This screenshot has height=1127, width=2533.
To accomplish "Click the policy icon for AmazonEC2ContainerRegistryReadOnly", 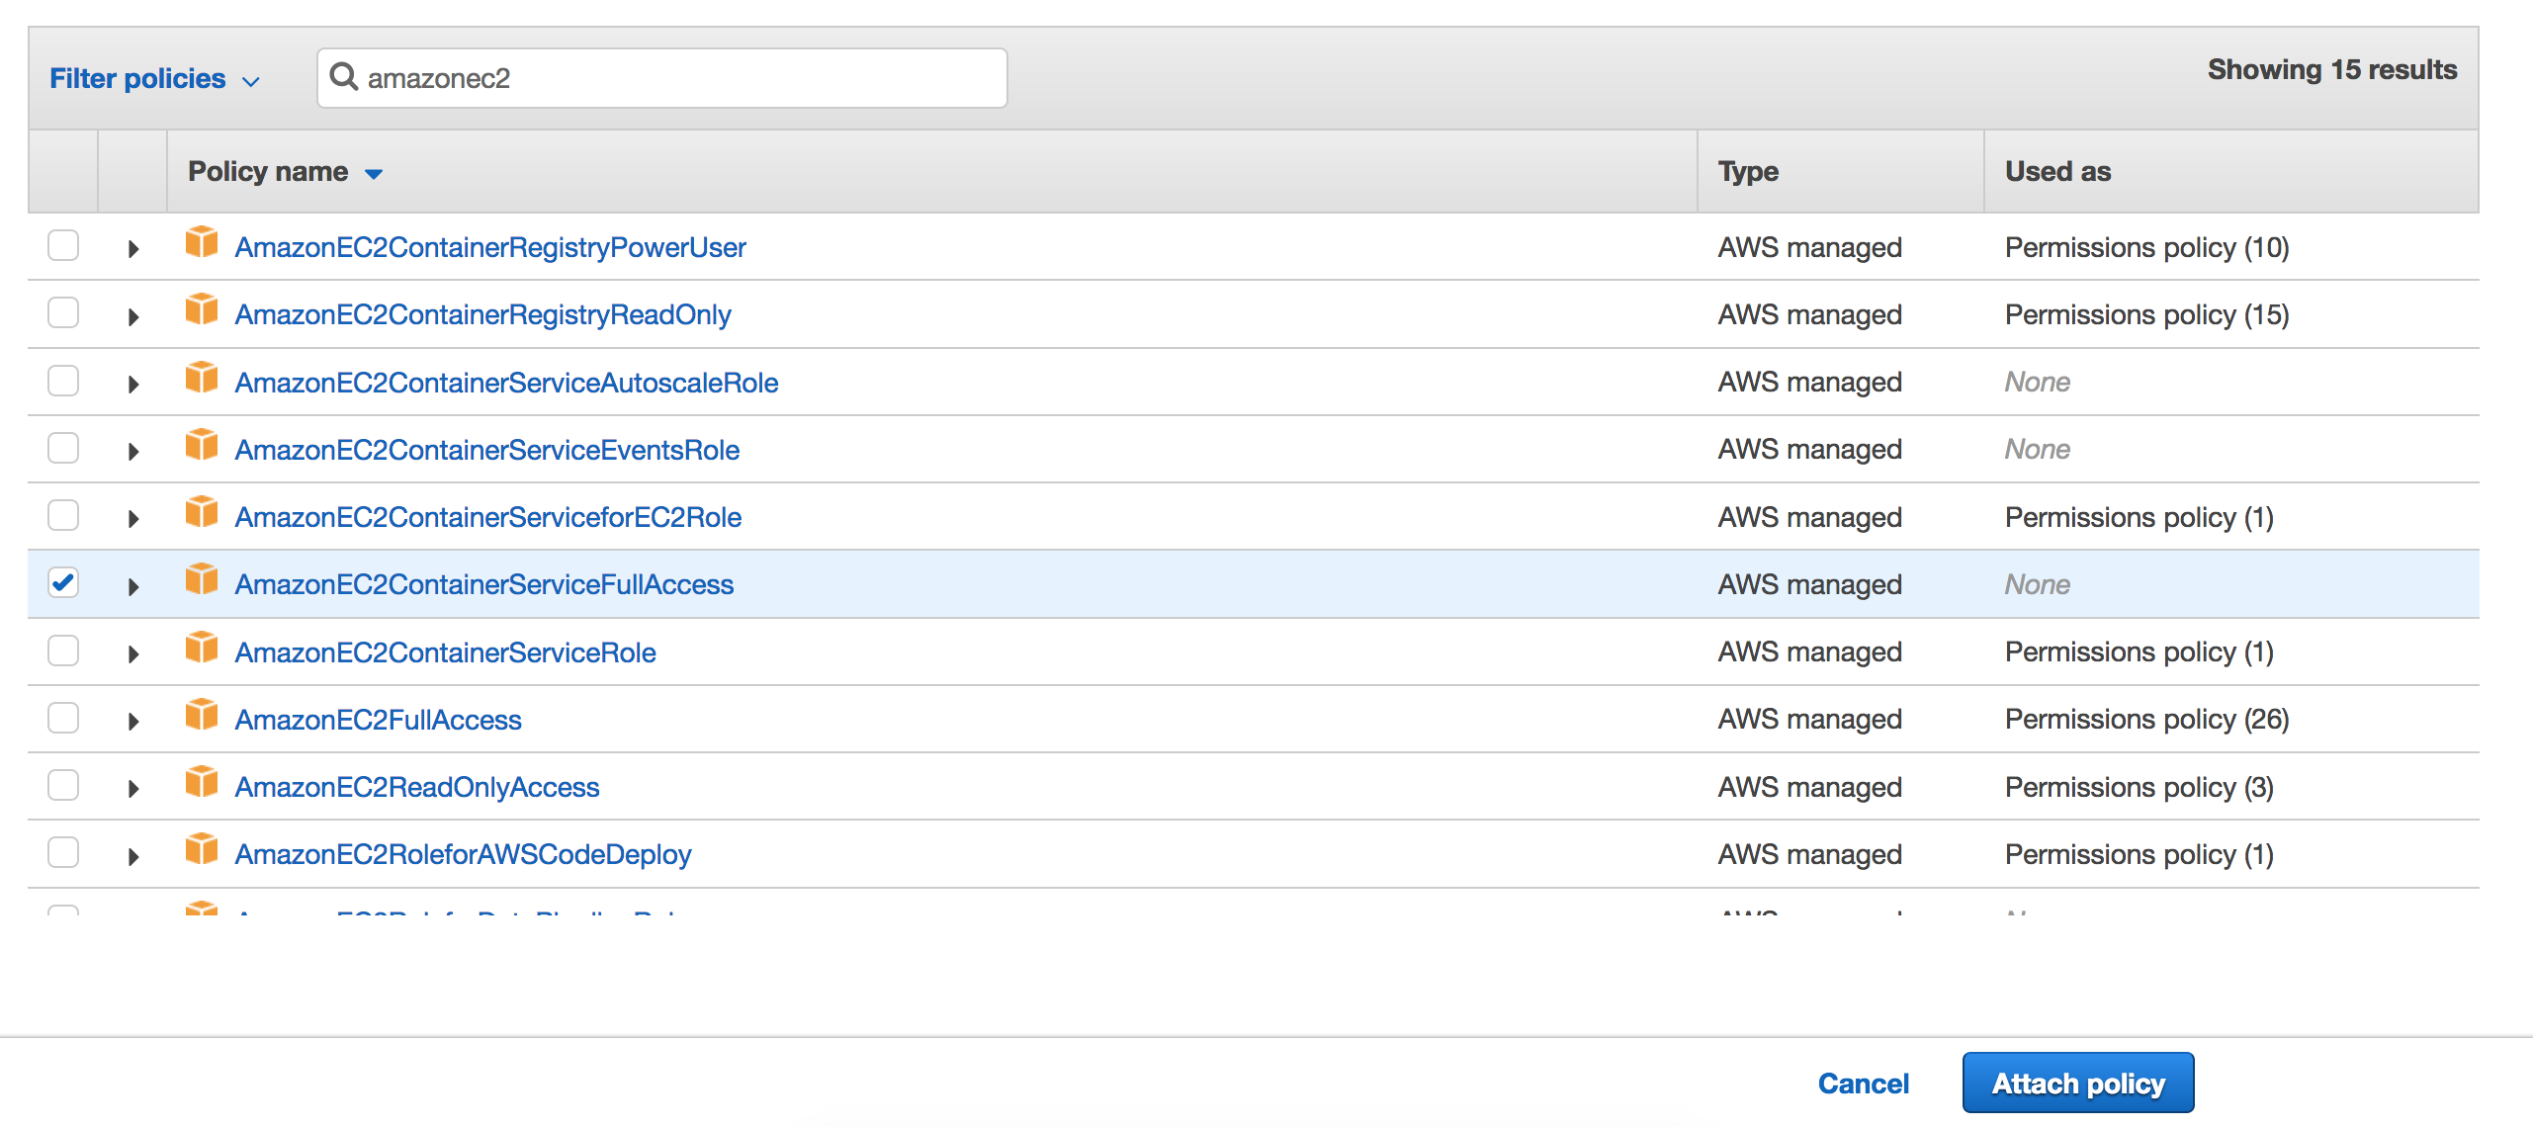I will 202,309.
